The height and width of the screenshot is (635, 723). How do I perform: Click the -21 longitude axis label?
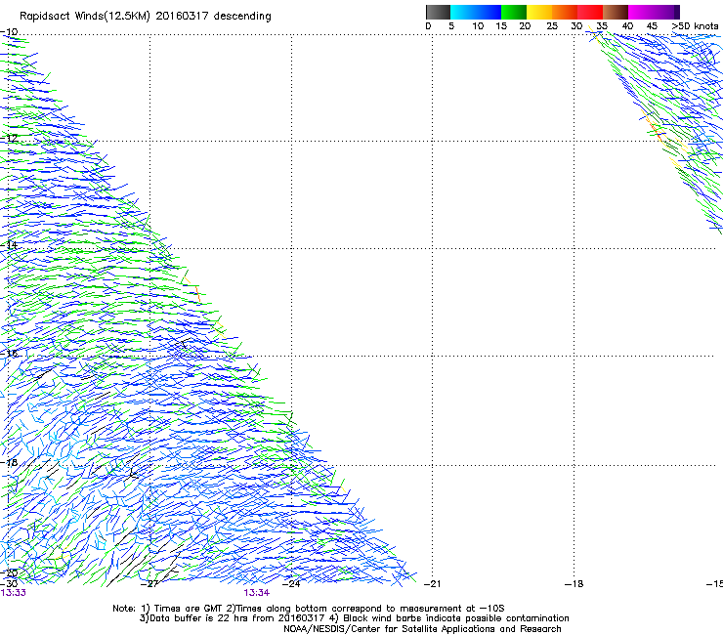[x=432, y=584]
